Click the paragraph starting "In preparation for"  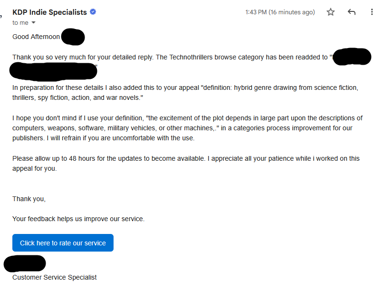tap(185, 93)
